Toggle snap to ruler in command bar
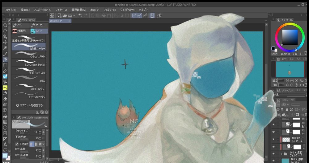This screenshot has width=309, height=163. click(134, 15)
